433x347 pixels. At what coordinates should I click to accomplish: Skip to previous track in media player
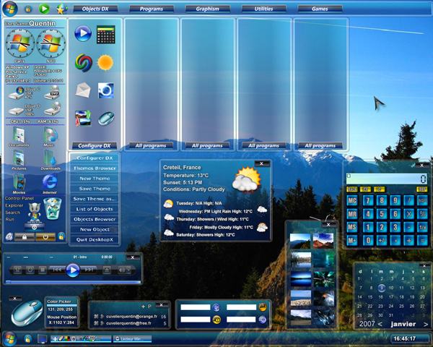tap(57, 270)
